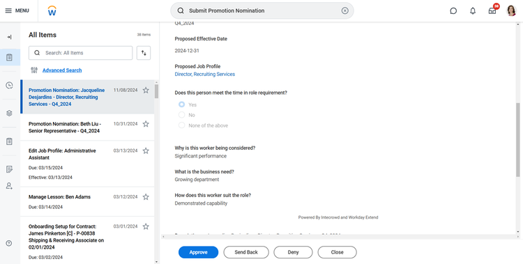Screen dimensions: 523x264
Task: Click 'Powered By Intecrowd and Workday Extend' text
Action: coord(338,217)
